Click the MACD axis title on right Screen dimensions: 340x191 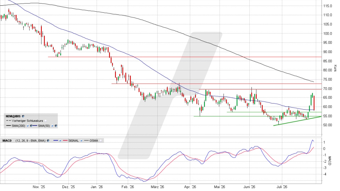[330, 161]
